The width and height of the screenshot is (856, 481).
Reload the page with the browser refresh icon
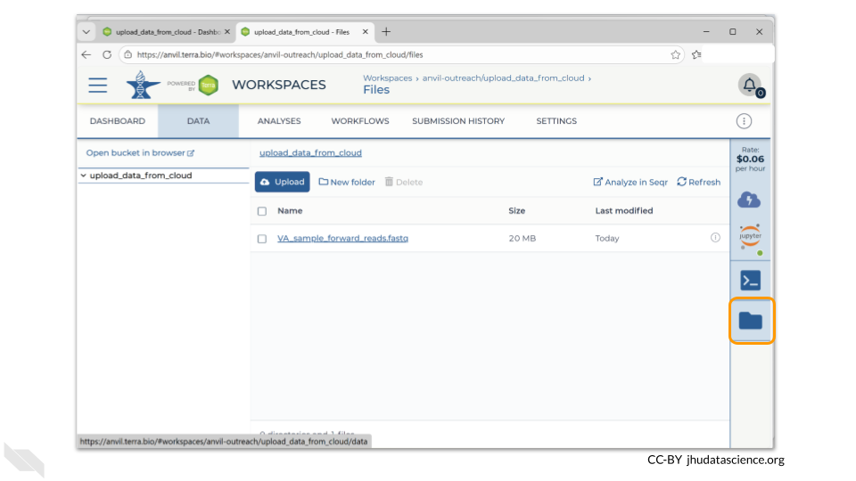107,54
